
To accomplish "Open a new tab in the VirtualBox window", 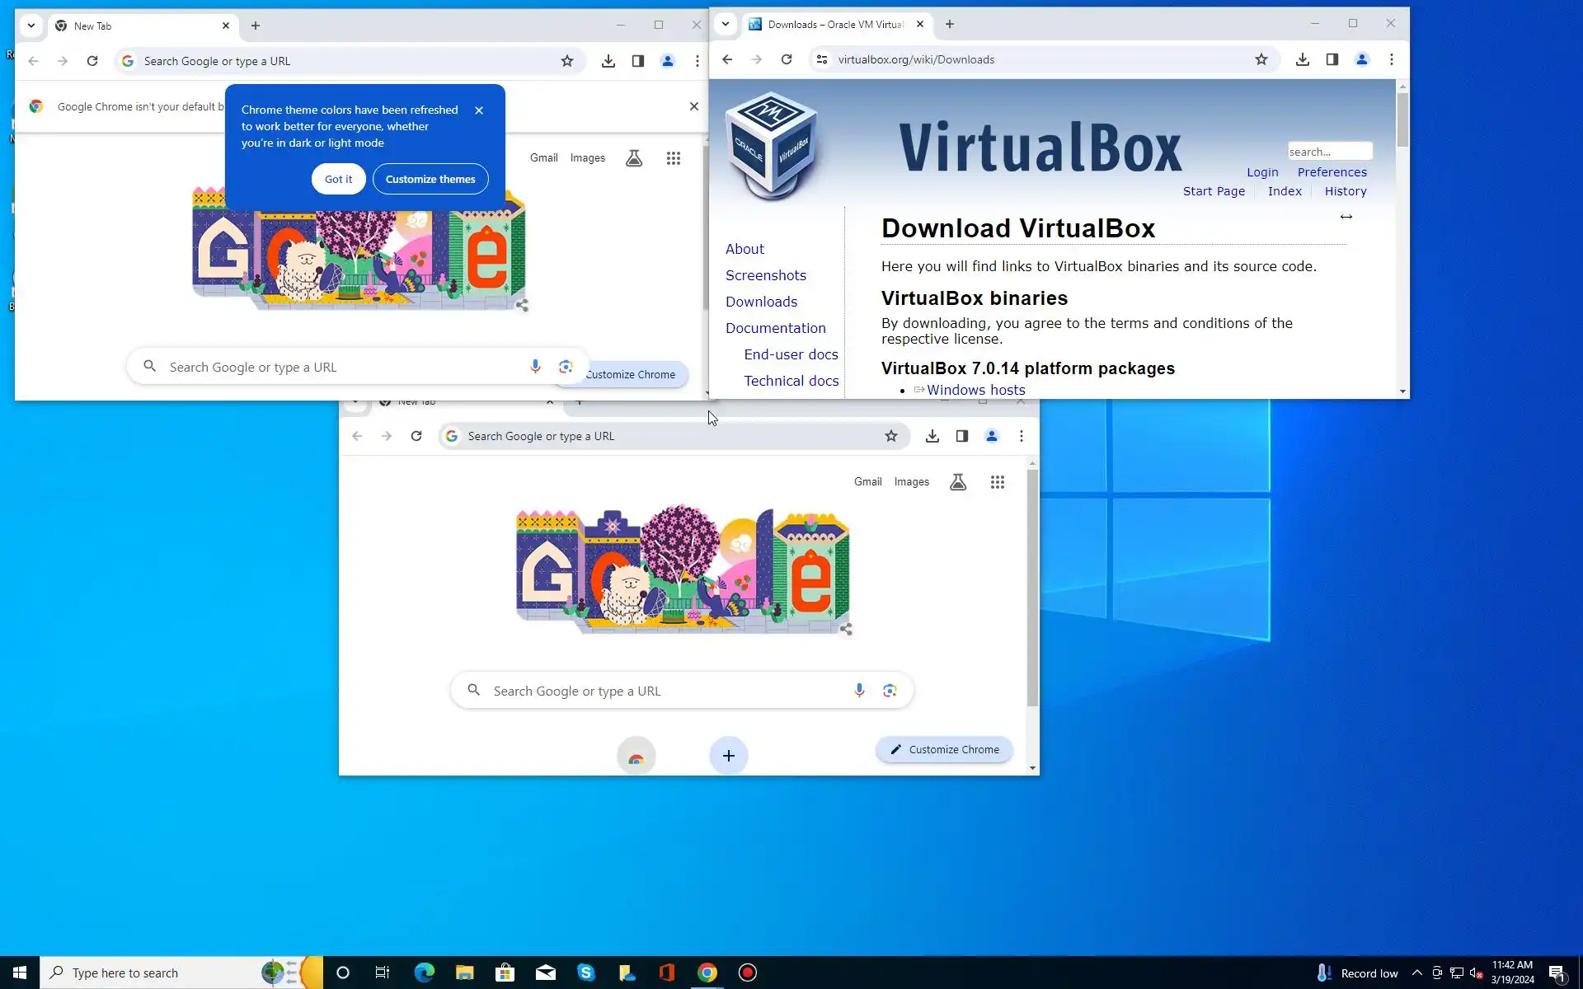I will [x=949, y=24].
